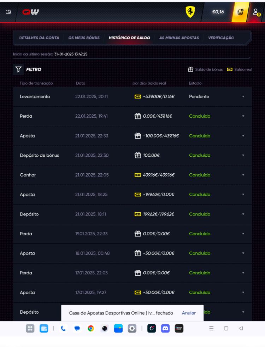This screenshot has height=347, width=265.
Task: Expand the Depósito de bónus row arrow
Action: click(243, 155)
